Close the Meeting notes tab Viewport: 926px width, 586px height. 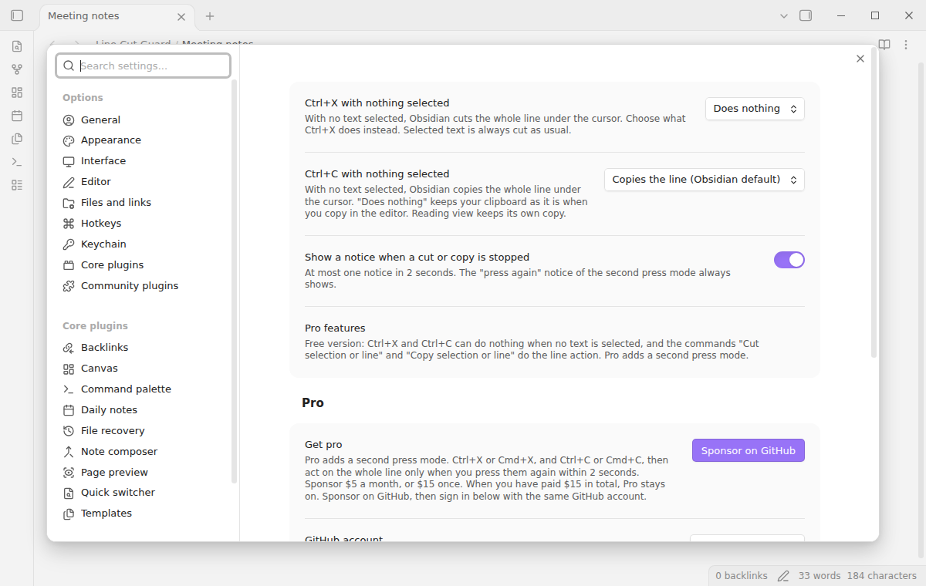(181, 16)
